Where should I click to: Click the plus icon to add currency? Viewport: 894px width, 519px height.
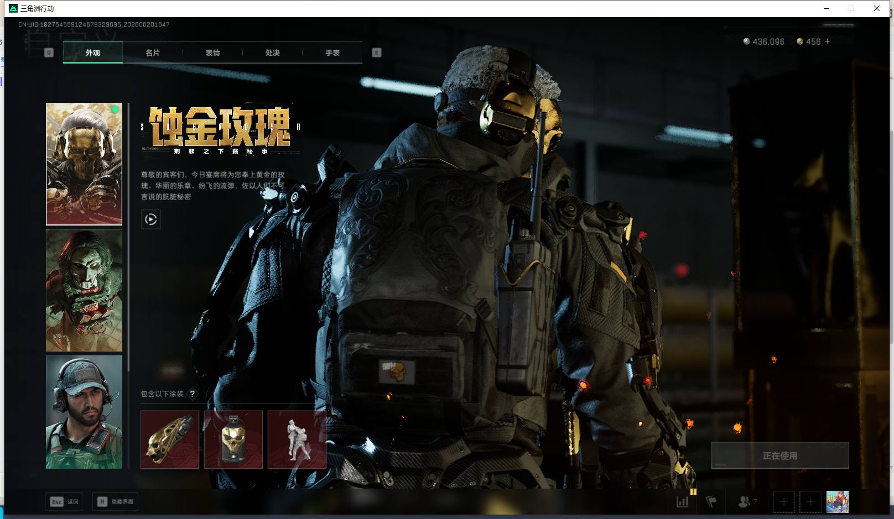tap(828, 41)
